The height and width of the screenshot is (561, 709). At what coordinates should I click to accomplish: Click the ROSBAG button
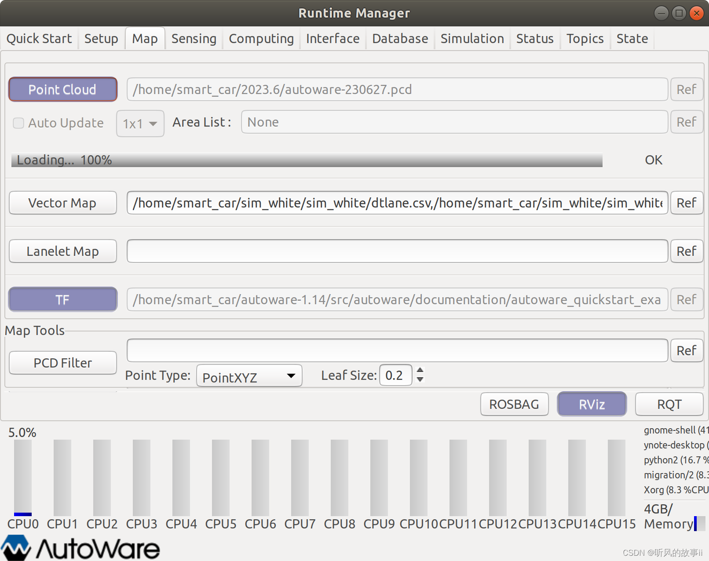514,404
